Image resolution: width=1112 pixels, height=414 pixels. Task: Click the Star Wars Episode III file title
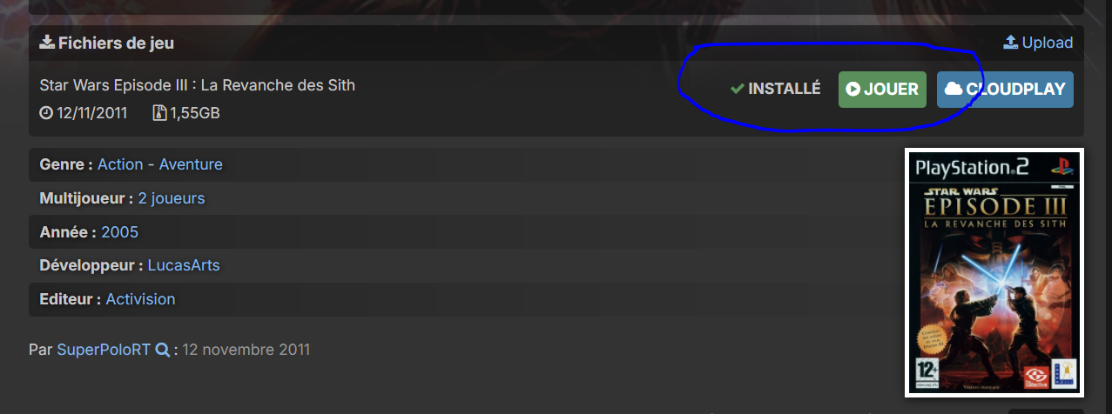pyautogui.click(x=198, y=85)
